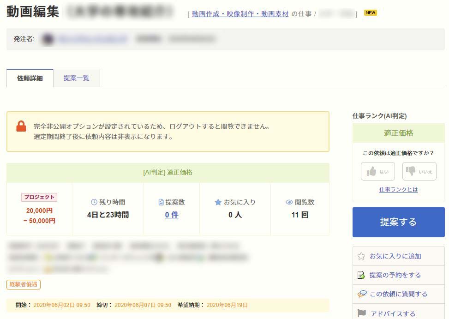Click the thumbs-down icon on いいえ button
449x319 pixels.
[x=411, y=171]
